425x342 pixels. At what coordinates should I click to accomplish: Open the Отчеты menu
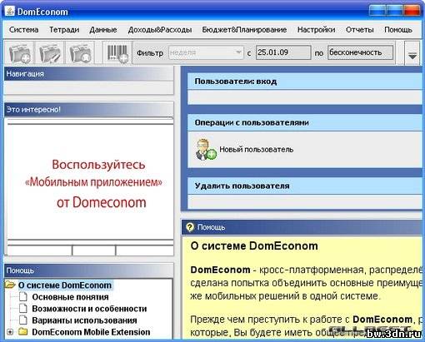click(x=359, y=30)
